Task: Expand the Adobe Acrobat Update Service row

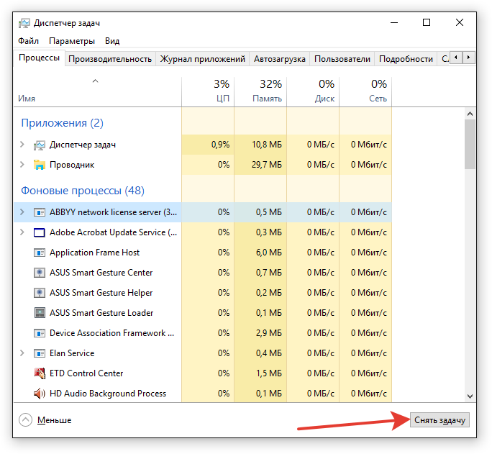Action: click(22, 232)
